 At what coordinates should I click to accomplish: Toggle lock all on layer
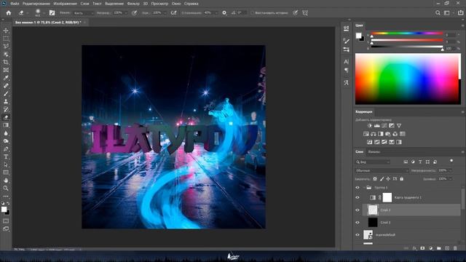(x=402, y=179)
